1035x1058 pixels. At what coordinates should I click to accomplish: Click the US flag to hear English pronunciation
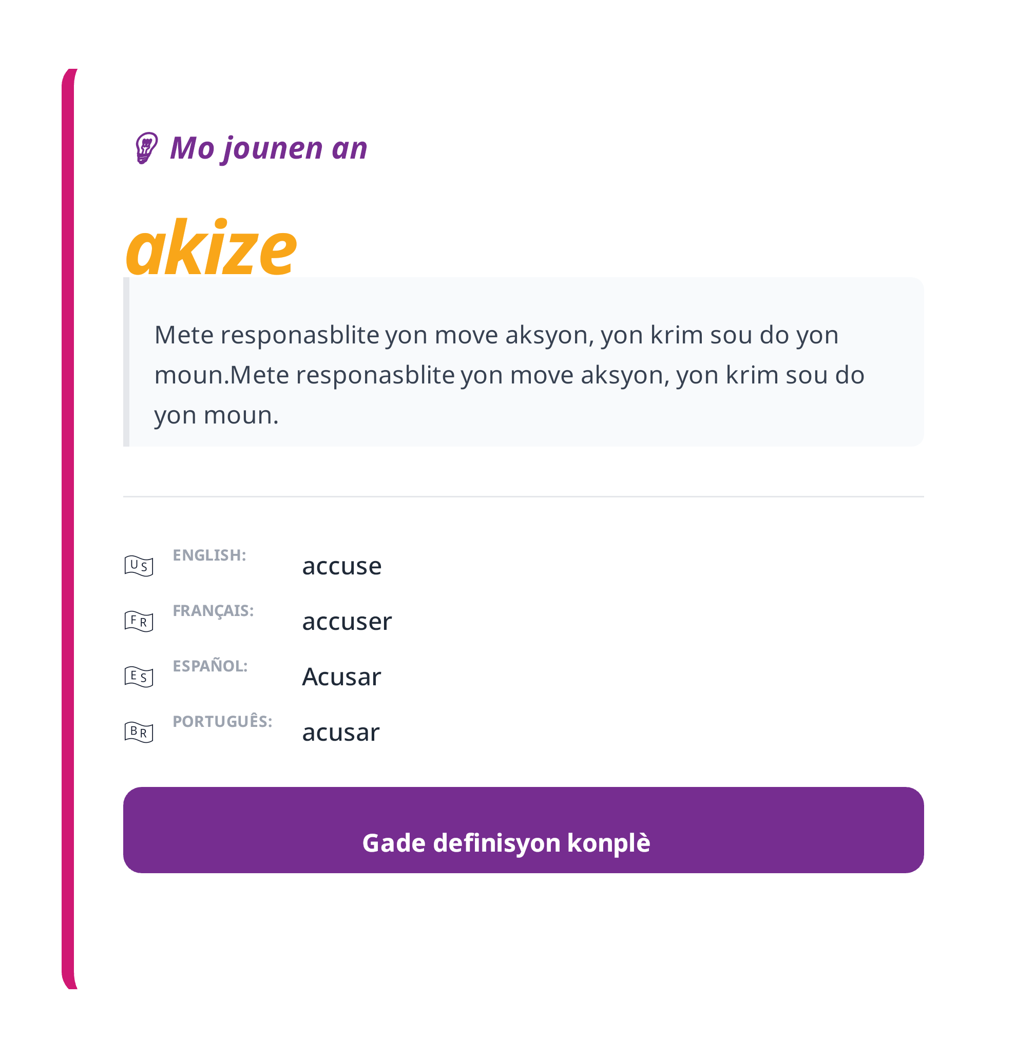[x=139, y=566]
